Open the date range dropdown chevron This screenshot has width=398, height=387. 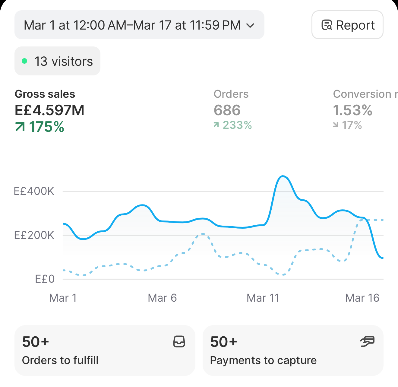pos(250,25)
